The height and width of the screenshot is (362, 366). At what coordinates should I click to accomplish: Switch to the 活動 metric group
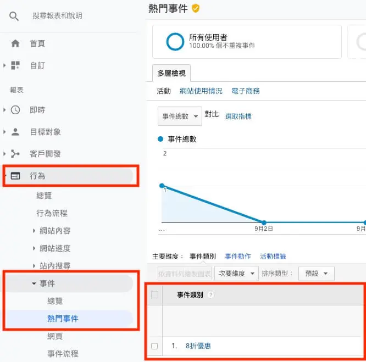pyautogui.click(x=164, y=91)
